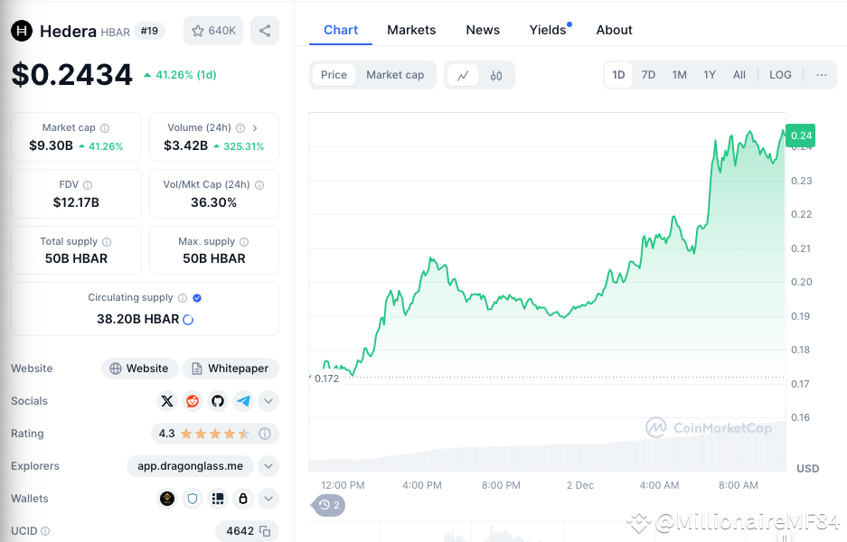This screenshot has height=542, width=847.
Task: Click volume bars under the chart
Action: click(547, 456)
